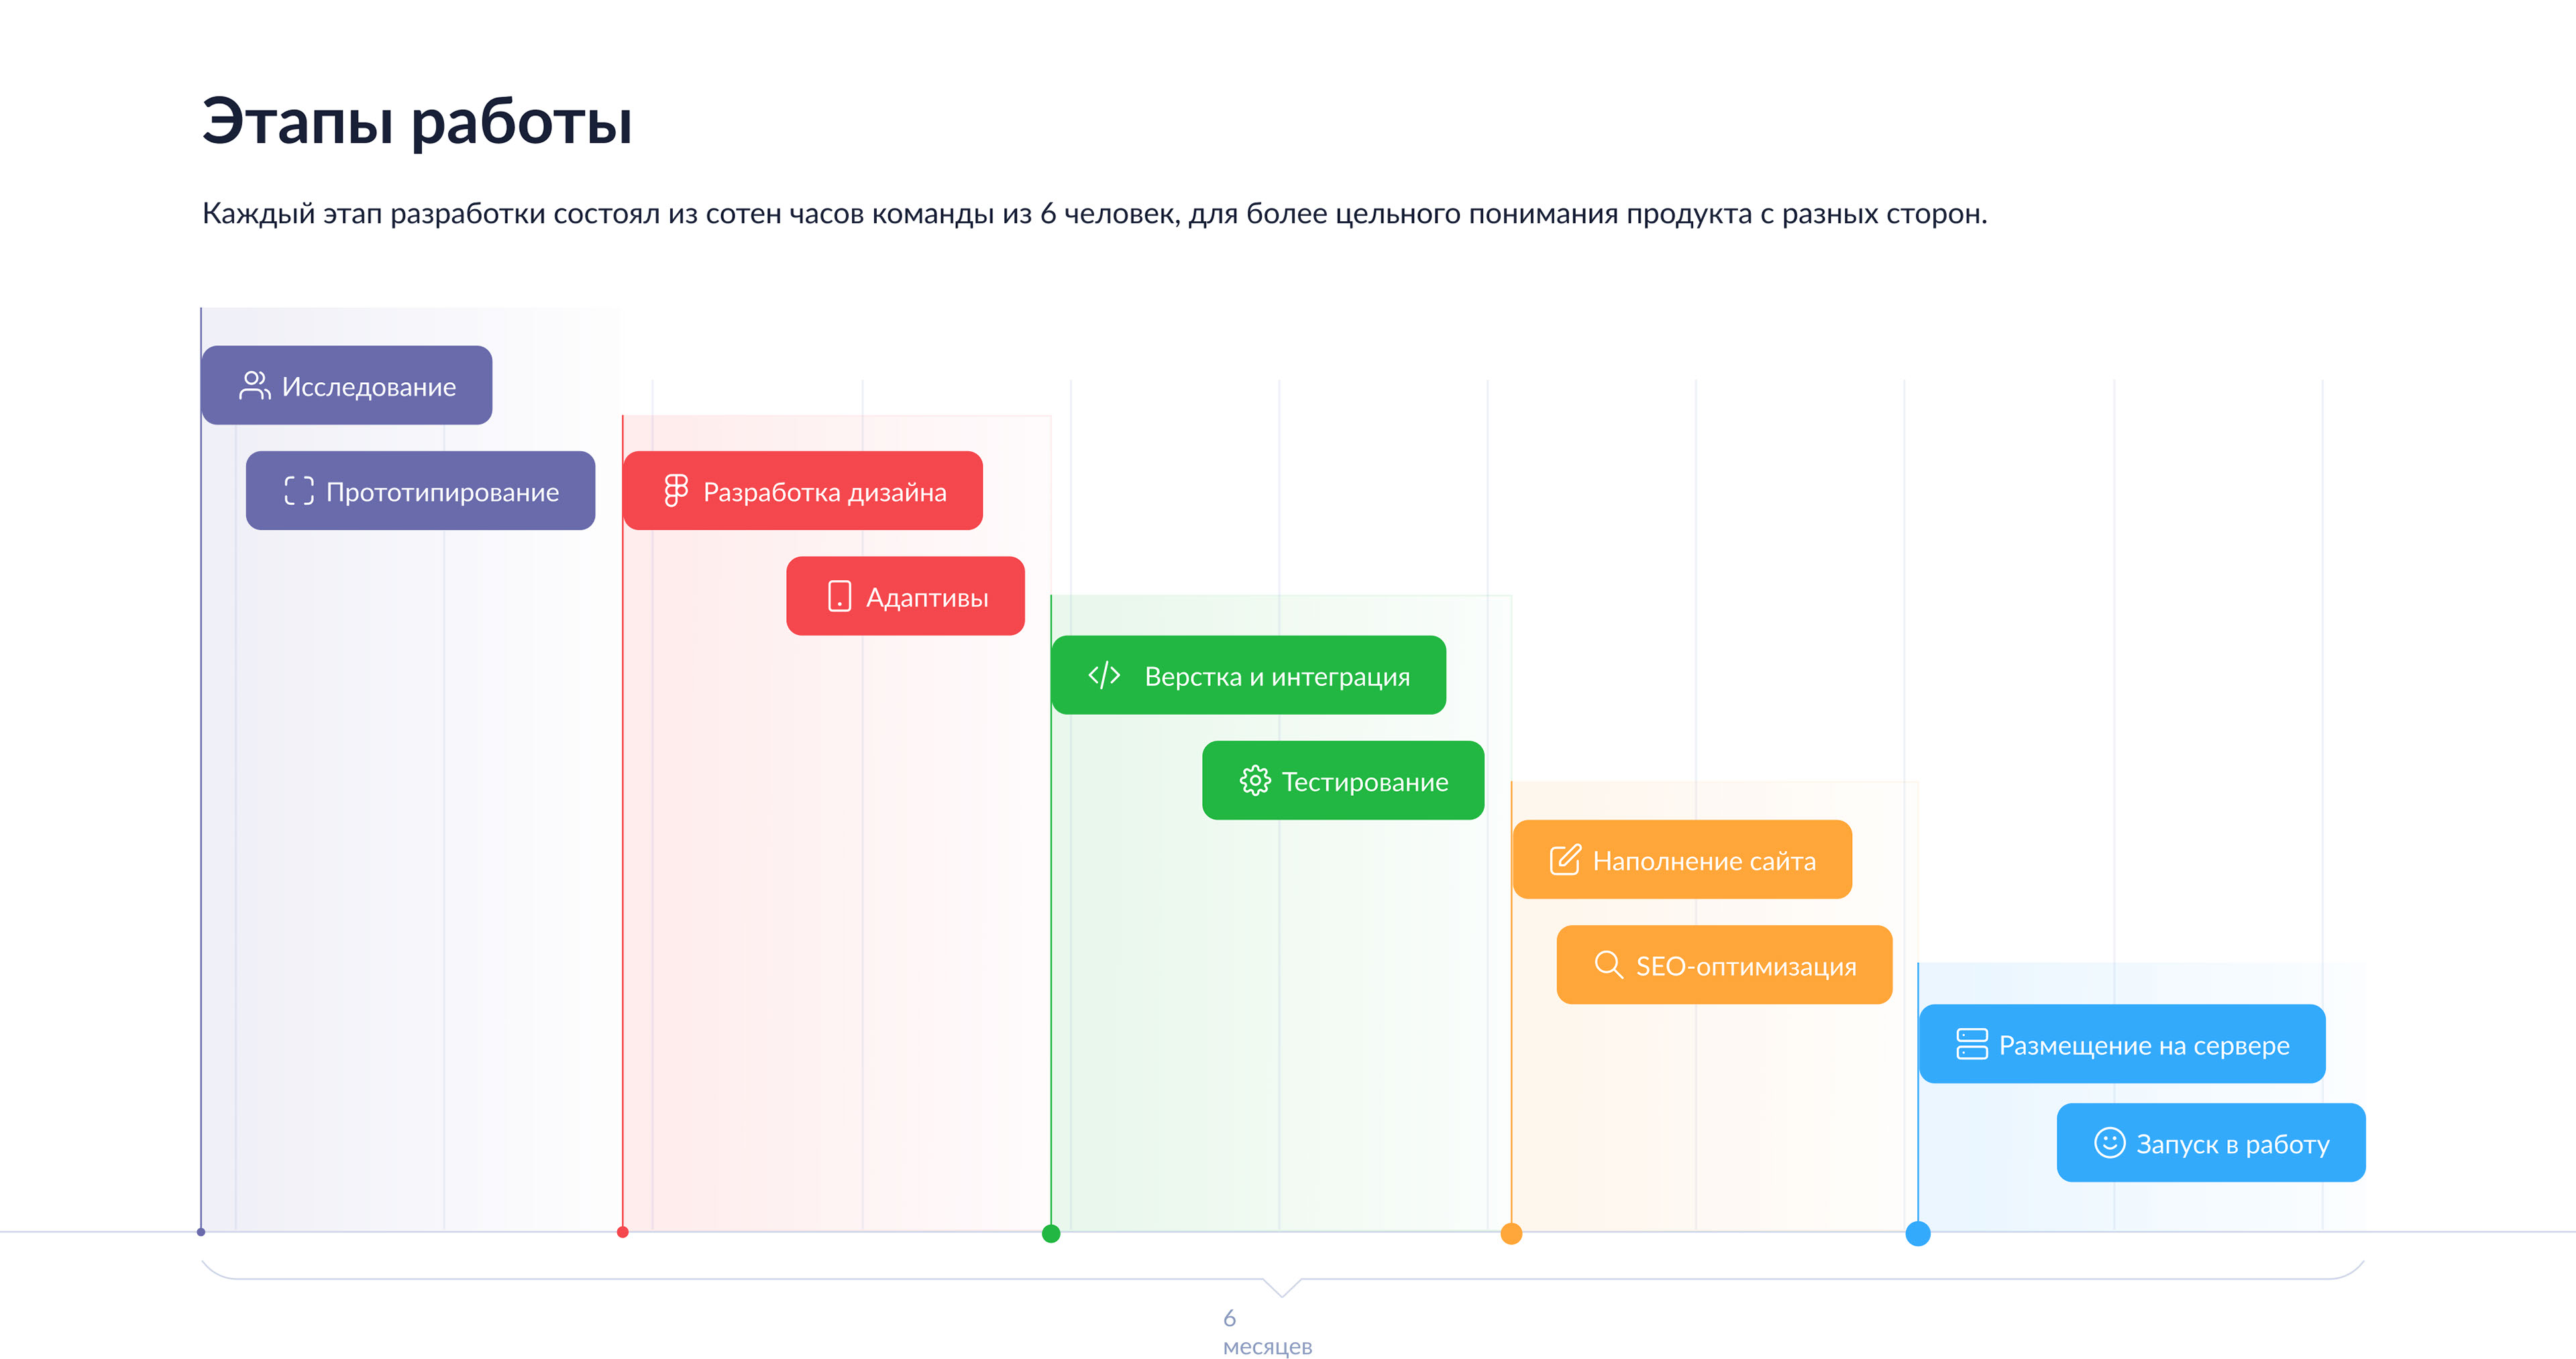The height and width of the screenshot is (1359, 2576).
Task: Click the Figma icon in Разработка дизайна
Action: point(676,491)
